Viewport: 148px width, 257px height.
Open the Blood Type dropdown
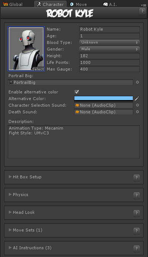tap(109, 42)
